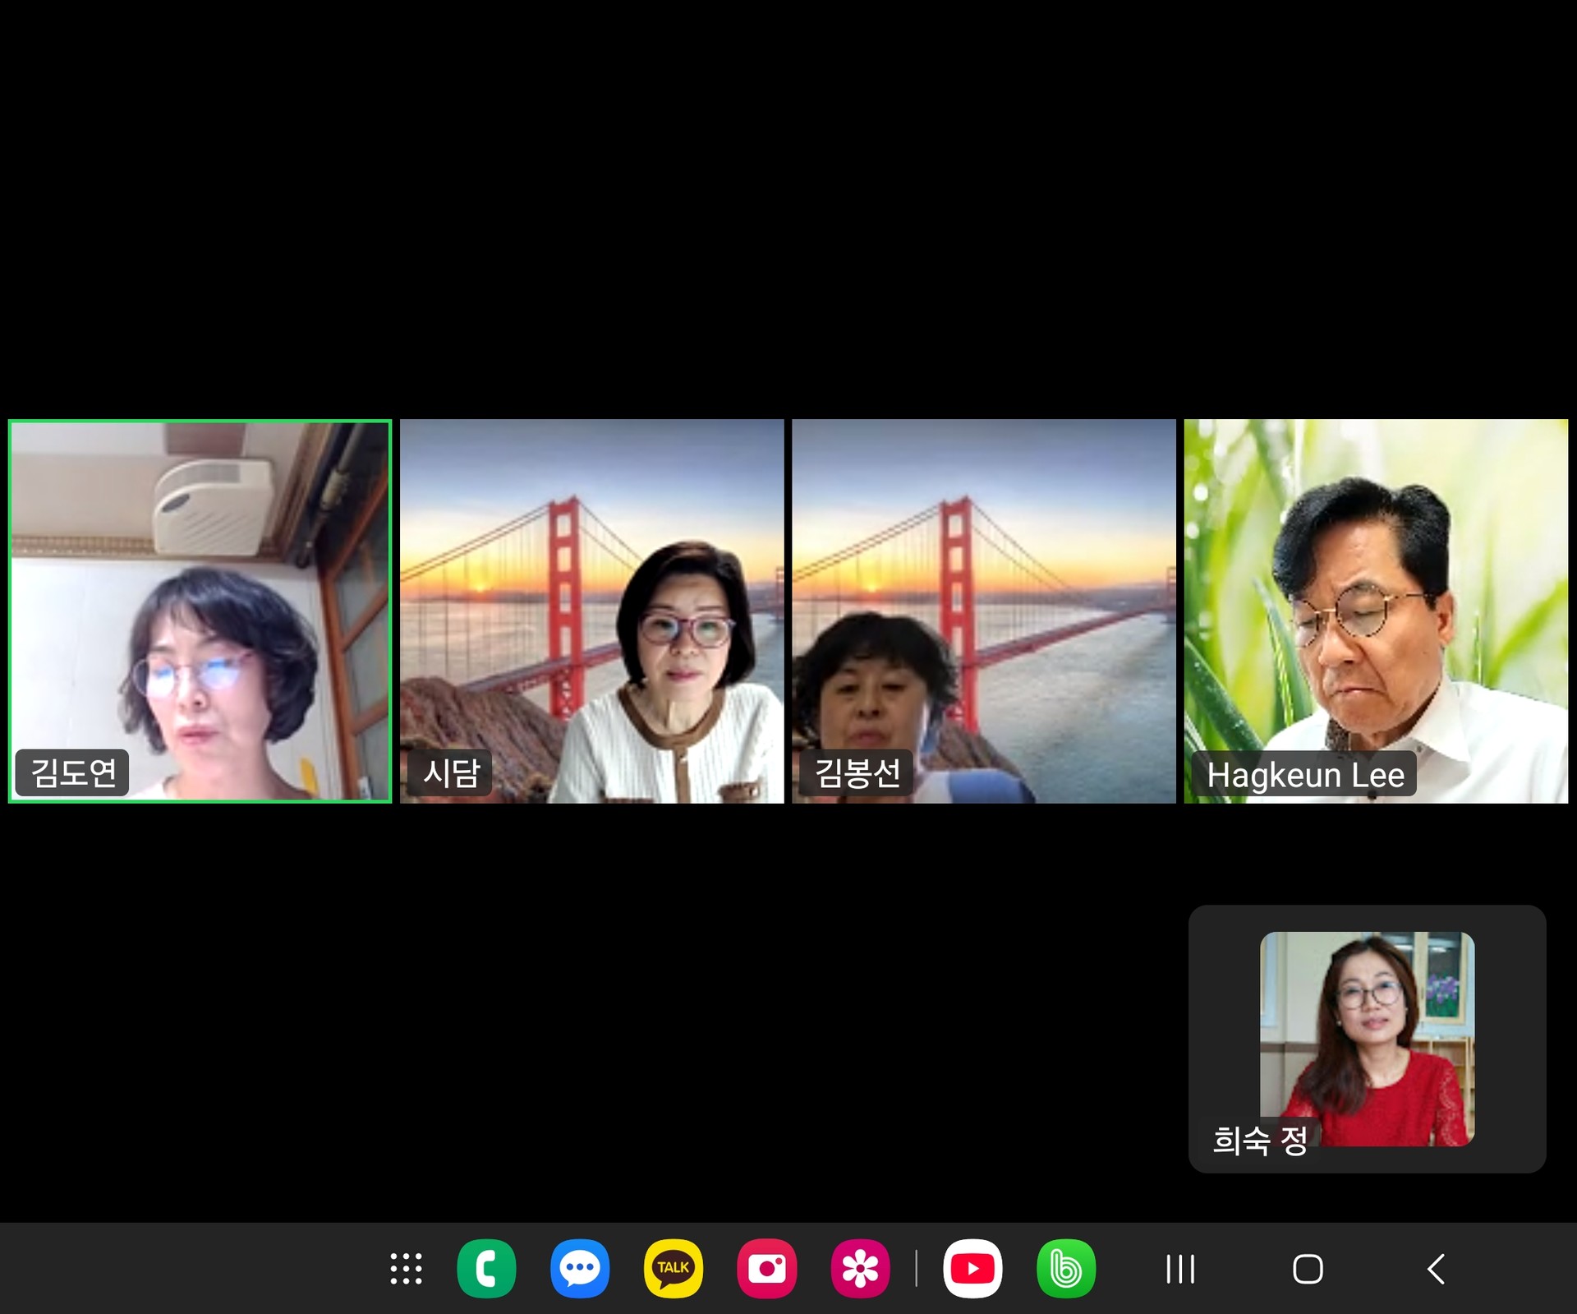The width and height of the screenshot is (1577, 1314).
Task: Open the apps grid launcher
Action: (406, 1269)
